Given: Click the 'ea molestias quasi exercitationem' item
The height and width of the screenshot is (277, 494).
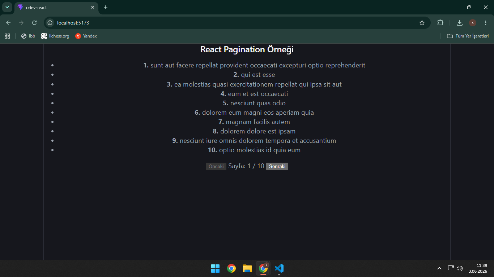Looking at the screenshot, I should (254, 84).
